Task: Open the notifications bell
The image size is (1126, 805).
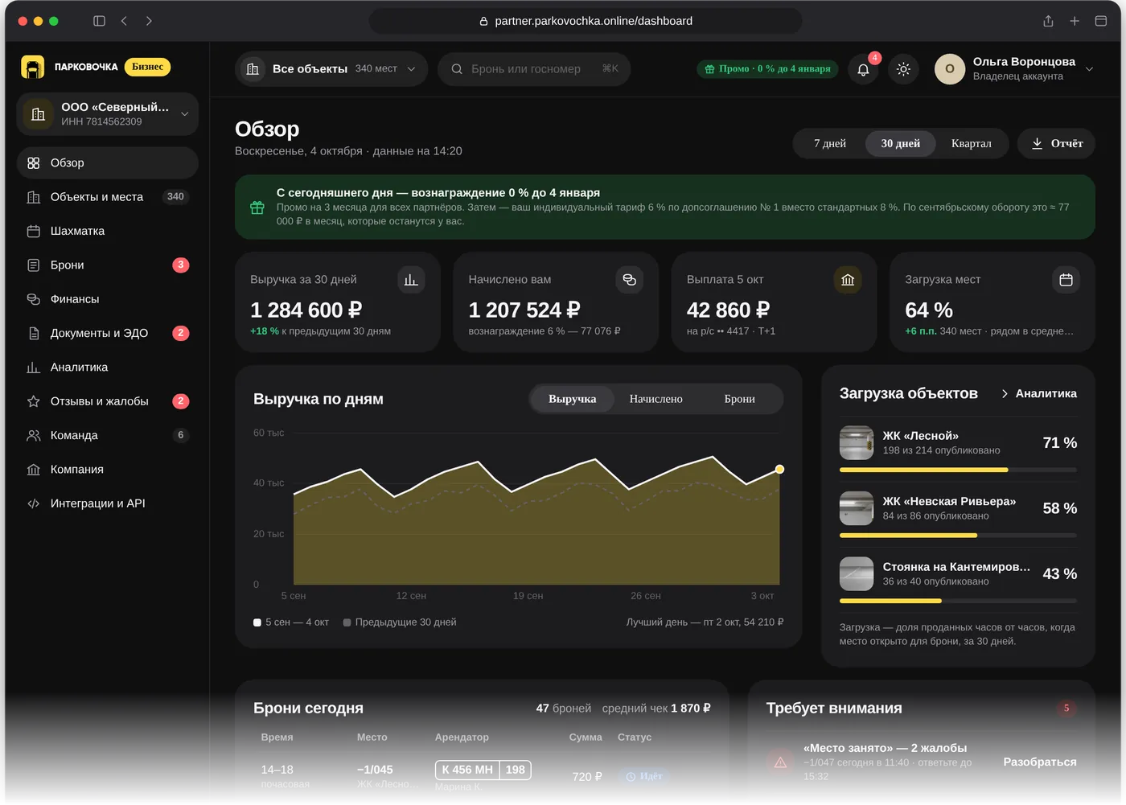Action: click(863, 69)
